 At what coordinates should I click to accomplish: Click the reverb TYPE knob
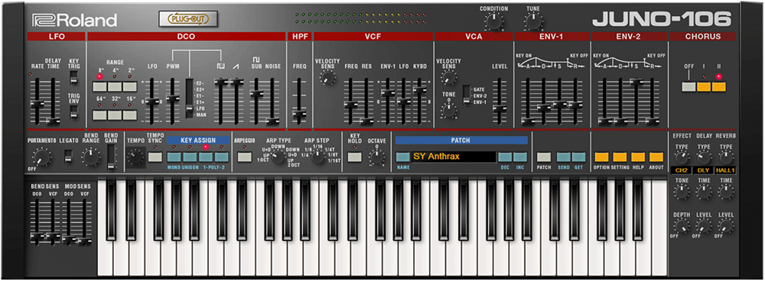pos(725,157)
